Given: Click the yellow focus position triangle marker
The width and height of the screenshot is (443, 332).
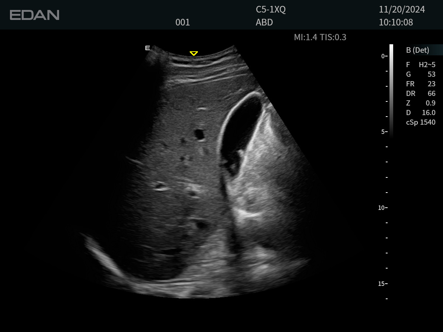Looking at the screenshot, I should [193, 53].
